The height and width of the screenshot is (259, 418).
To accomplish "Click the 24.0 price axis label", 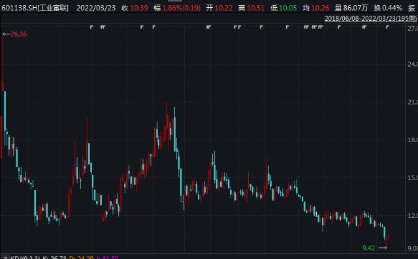I will tap(413, 64).
